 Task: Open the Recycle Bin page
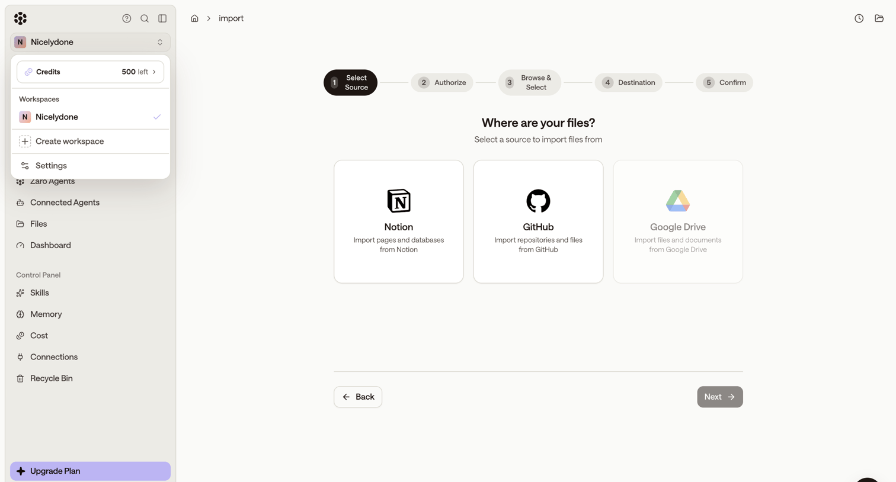click(x=90, y=378)
